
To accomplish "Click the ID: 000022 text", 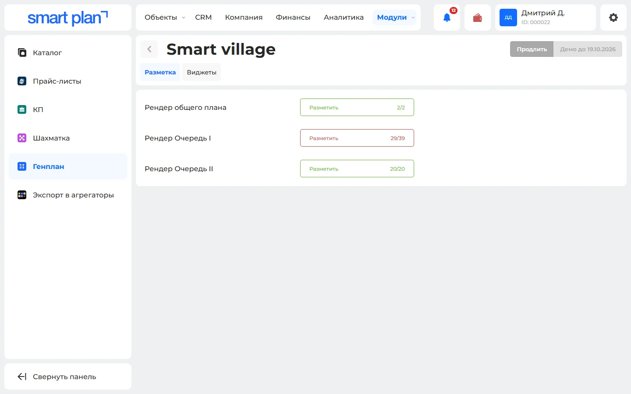I will click(535, 22).
